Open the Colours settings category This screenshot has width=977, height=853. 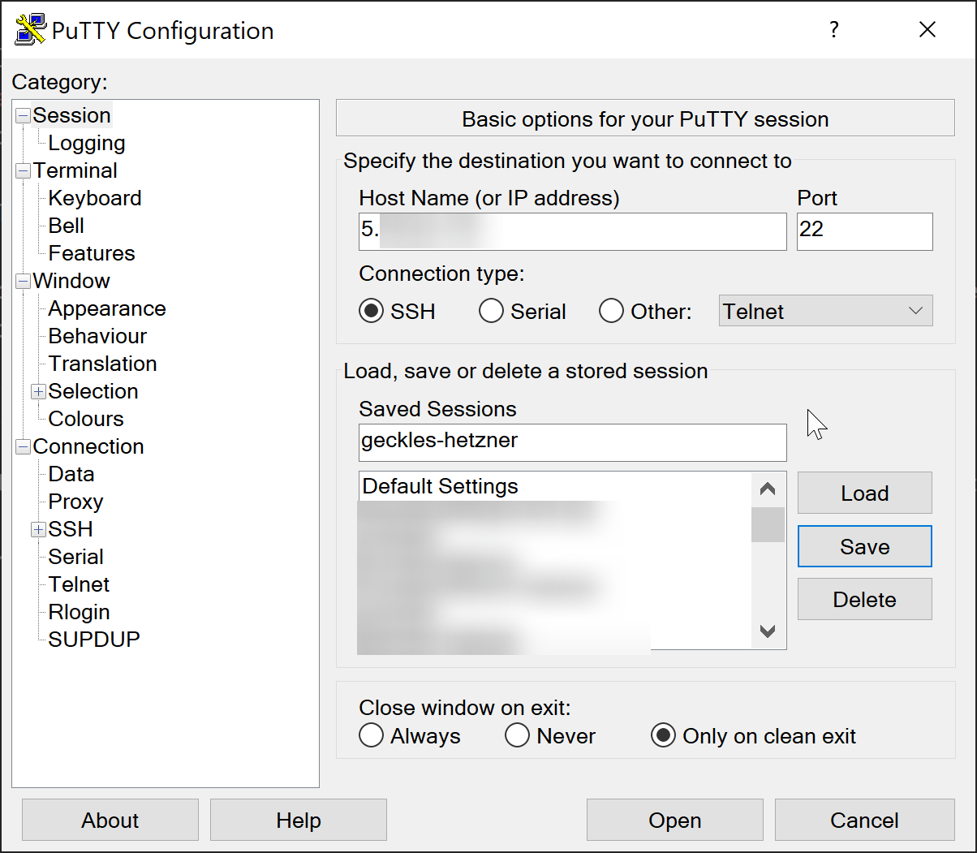pos(86,419)
